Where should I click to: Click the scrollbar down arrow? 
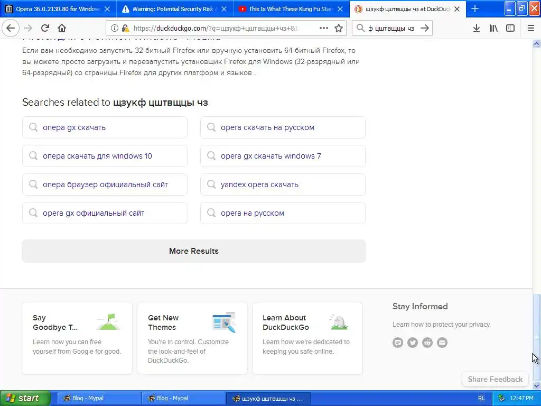(537, 385)
